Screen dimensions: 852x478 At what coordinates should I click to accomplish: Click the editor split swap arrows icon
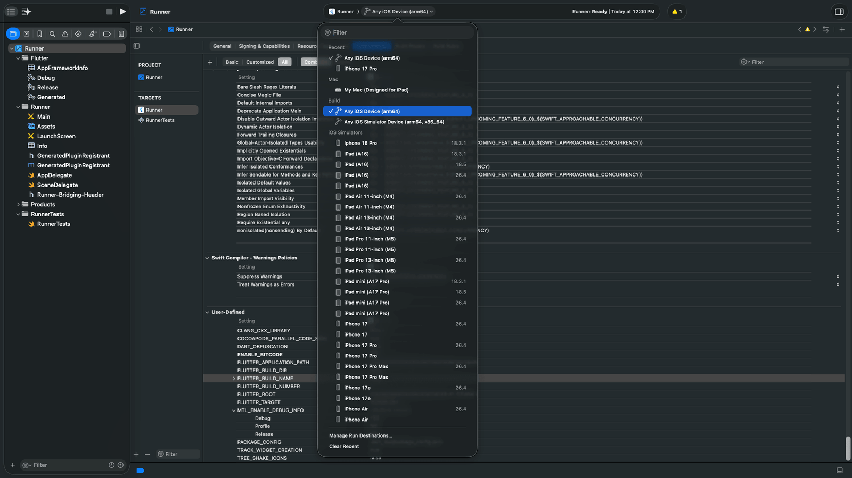[x=825, y=29]
